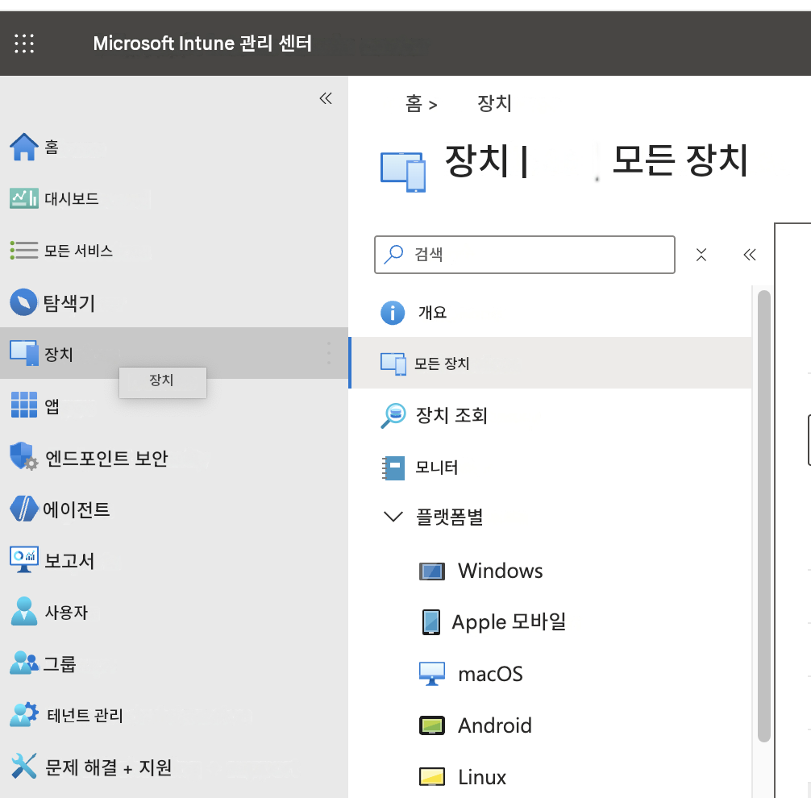This screenshot has height=798, width=811.
Task: Click the 에이전트 label
Action: pos(76,509)
